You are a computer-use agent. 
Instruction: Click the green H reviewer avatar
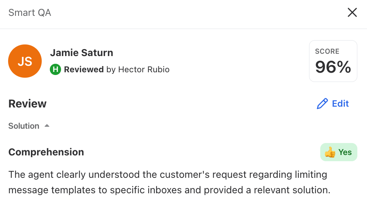(56, 70)
